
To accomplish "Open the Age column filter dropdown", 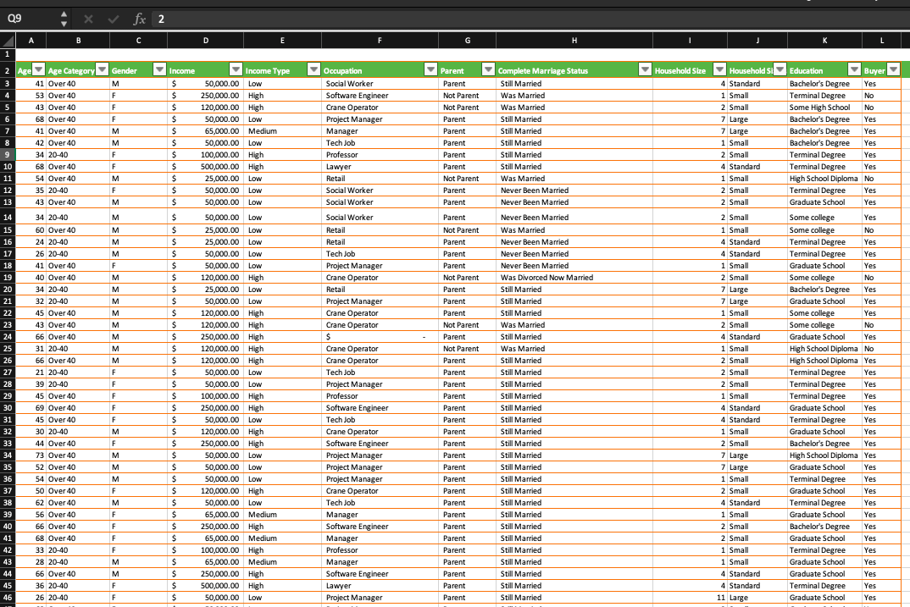I will point(39,69).
